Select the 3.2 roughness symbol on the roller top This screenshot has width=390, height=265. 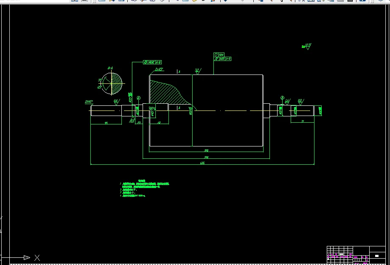[x=198, y=71]
